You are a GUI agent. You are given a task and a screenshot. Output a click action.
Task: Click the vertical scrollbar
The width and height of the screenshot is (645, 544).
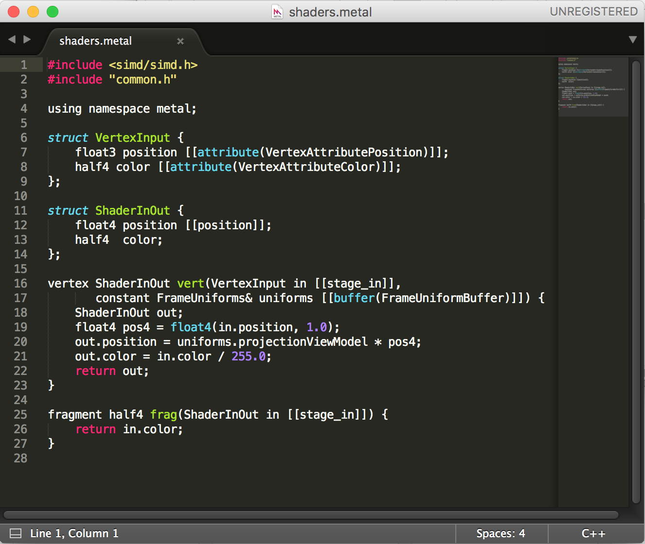pos(636,282)
